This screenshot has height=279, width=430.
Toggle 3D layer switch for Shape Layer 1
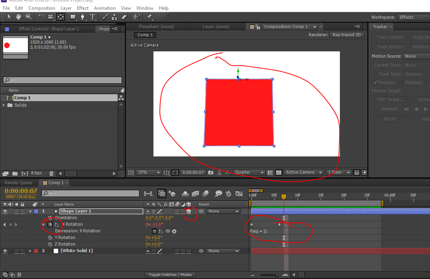click(189, 211)
